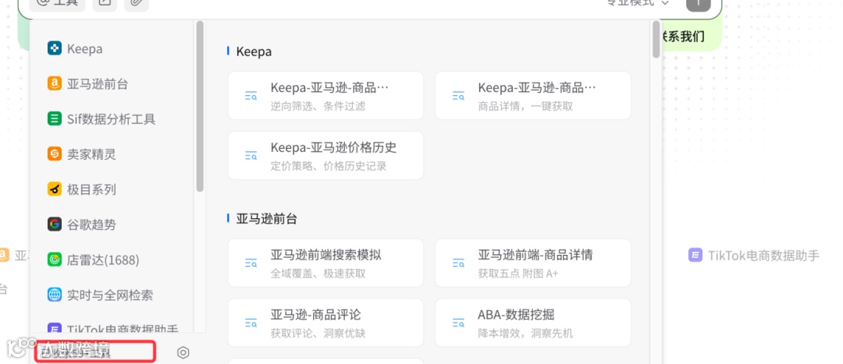This screenshot has width=843, height=364.
Task: Choose 实时与全网检索 in the sidebar
Action: pos(100,295)
